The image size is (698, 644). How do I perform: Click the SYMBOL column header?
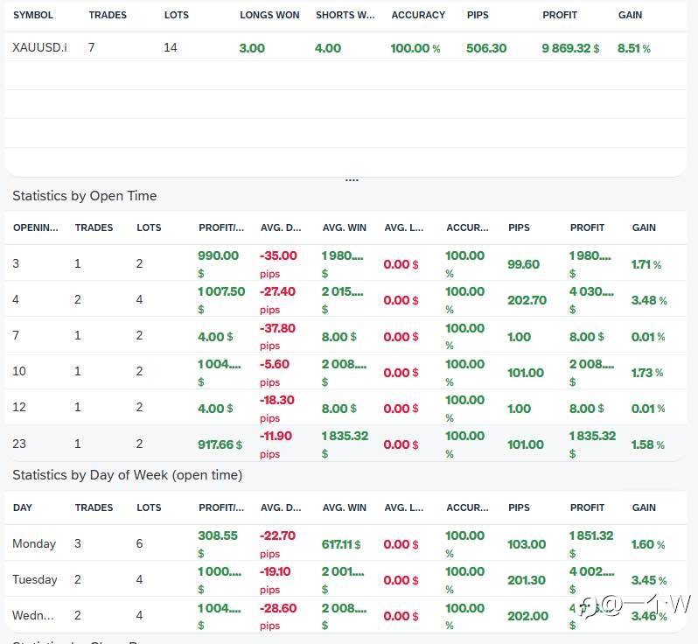(x=33, y=15)
